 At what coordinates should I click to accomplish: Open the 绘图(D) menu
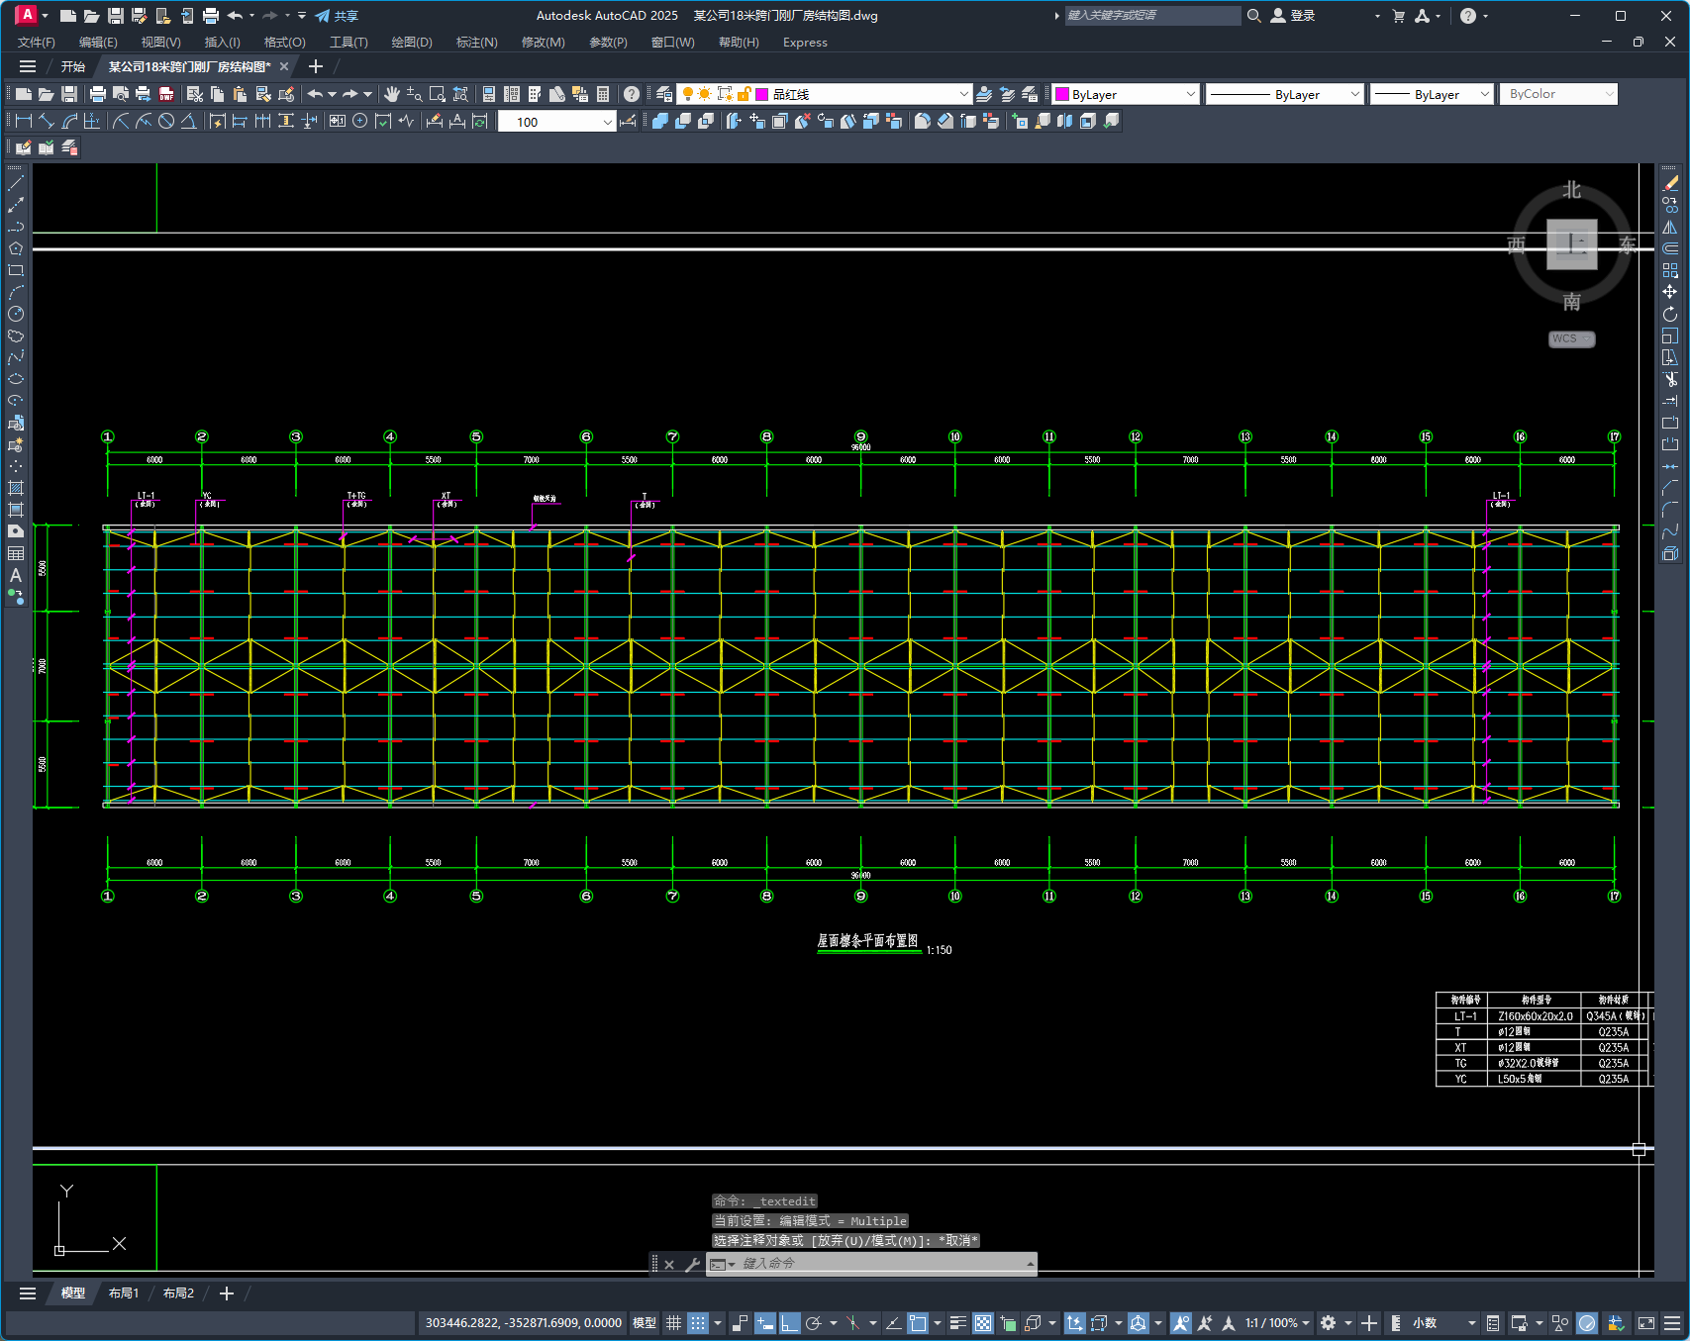(412, 43)
